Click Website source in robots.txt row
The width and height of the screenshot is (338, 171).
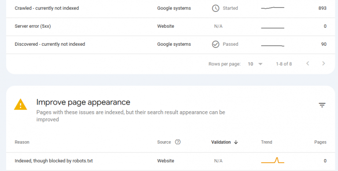[x=165, y=161]
